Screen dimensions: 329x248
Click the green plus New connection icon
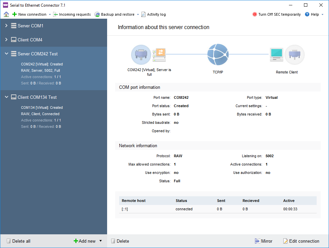(x=14, y=14)
